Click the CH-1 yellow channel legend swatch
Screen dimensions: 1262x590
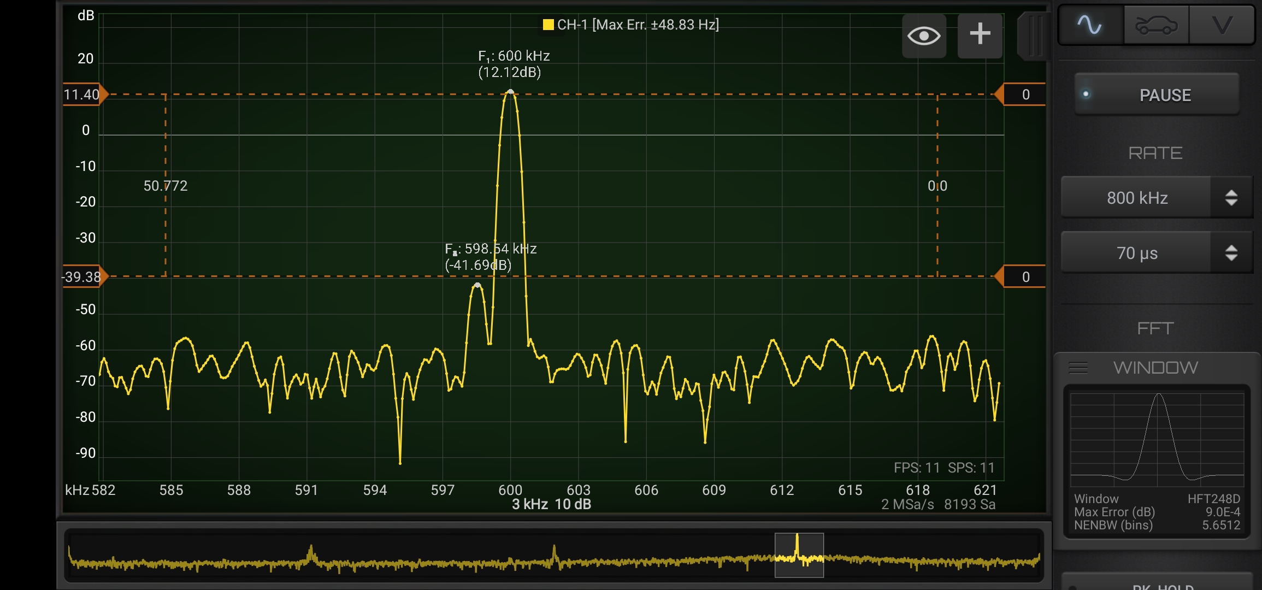pos(548,25)
